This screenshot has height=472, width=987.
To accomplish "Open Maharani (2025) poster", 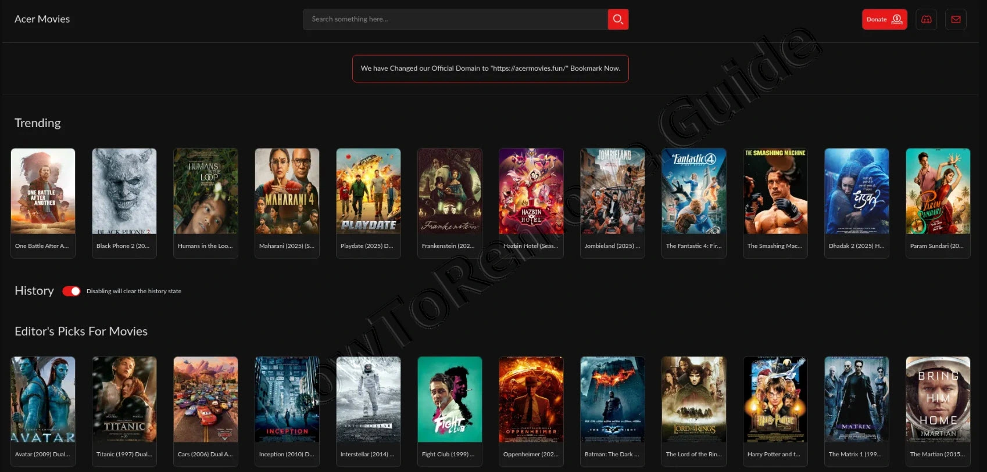I will (287, 191).
